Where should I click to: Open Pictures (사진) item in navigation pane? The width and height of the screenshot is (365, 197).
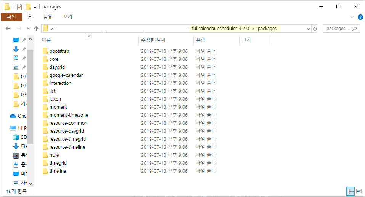coord(20,183)
